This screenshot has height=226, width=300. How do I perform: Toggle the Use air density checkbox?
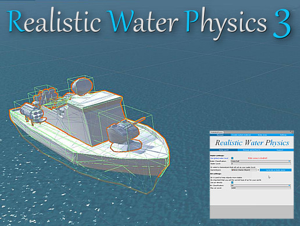pos(232,182)
